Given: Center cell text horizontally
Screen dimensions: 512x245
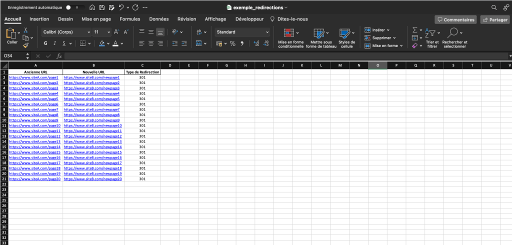Looking at the screenshot, I should [x=151, y=43].
